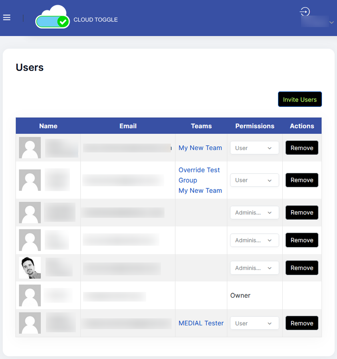The image size is (337, 359).
Task: Remove the user in the first row
Action: tap(302, 148)
